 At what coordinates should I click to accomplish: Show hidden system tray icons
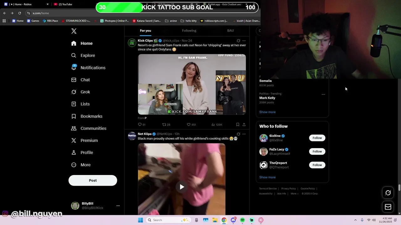[355, 220]
